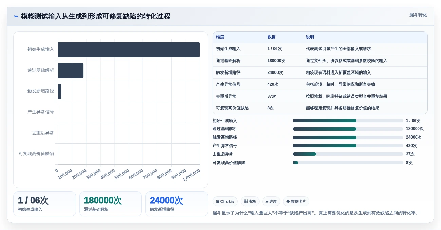
Task: Click the lightning icon beside the title
Action: [16, 16]
